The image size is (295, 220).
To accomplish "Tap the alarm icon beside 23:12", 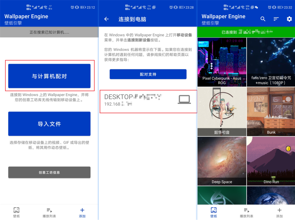I will [x=72, y=7].
